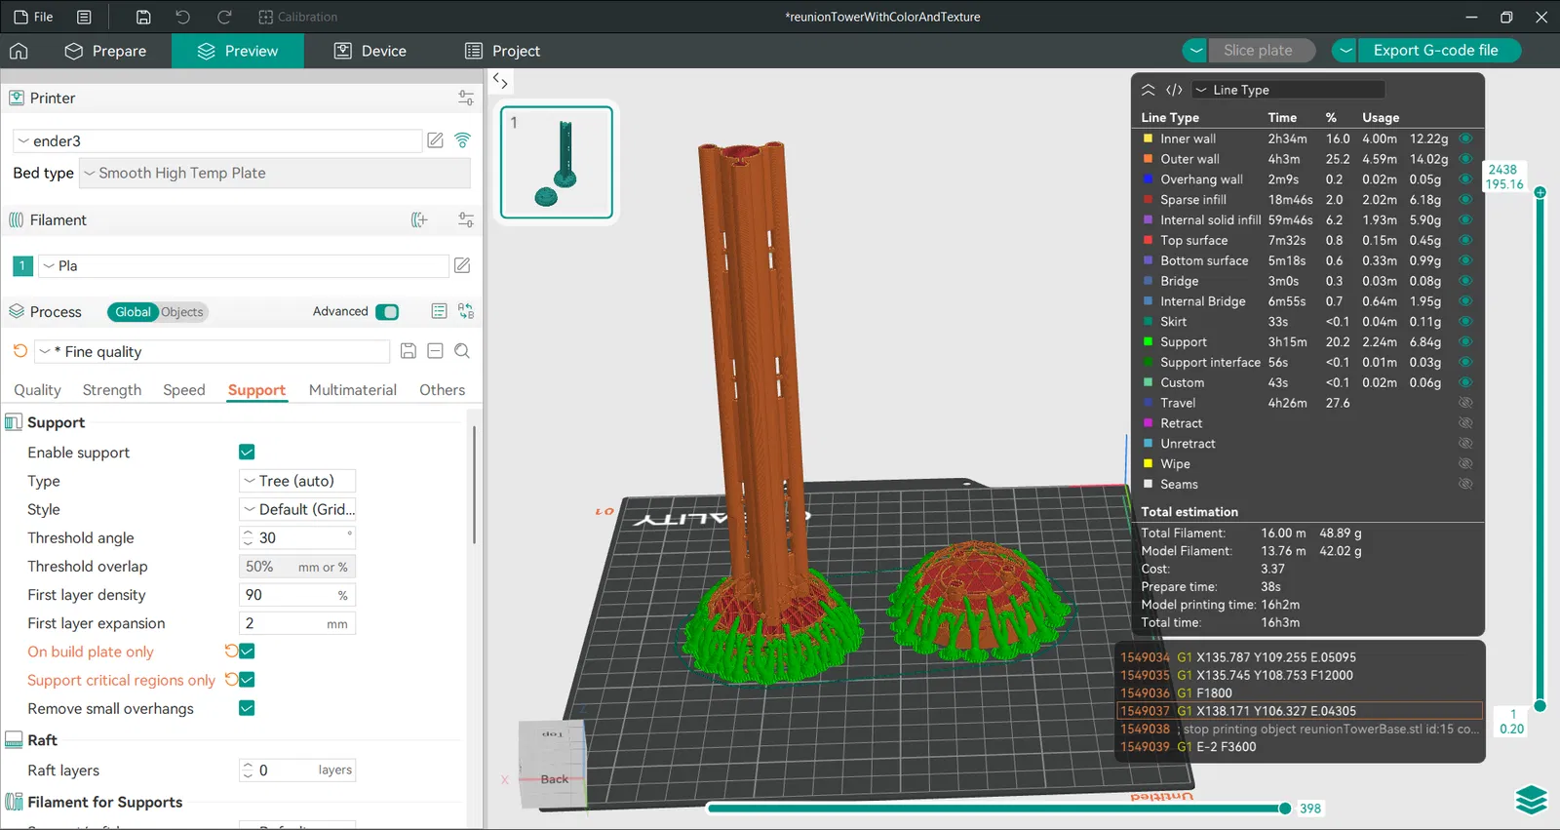Switch to the Prepare tab
The height and width of the screenshot is (830, 1560).
coord(105,51)
